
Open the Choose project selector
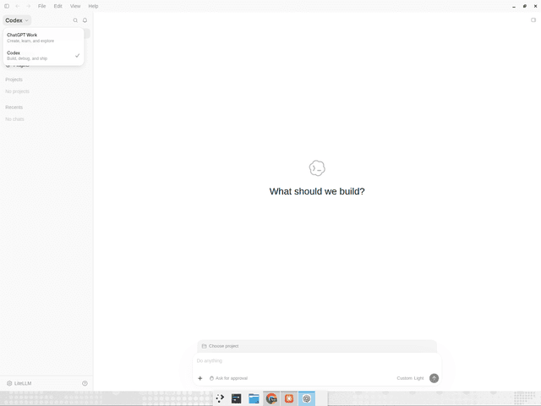click(x=220, y=346)
